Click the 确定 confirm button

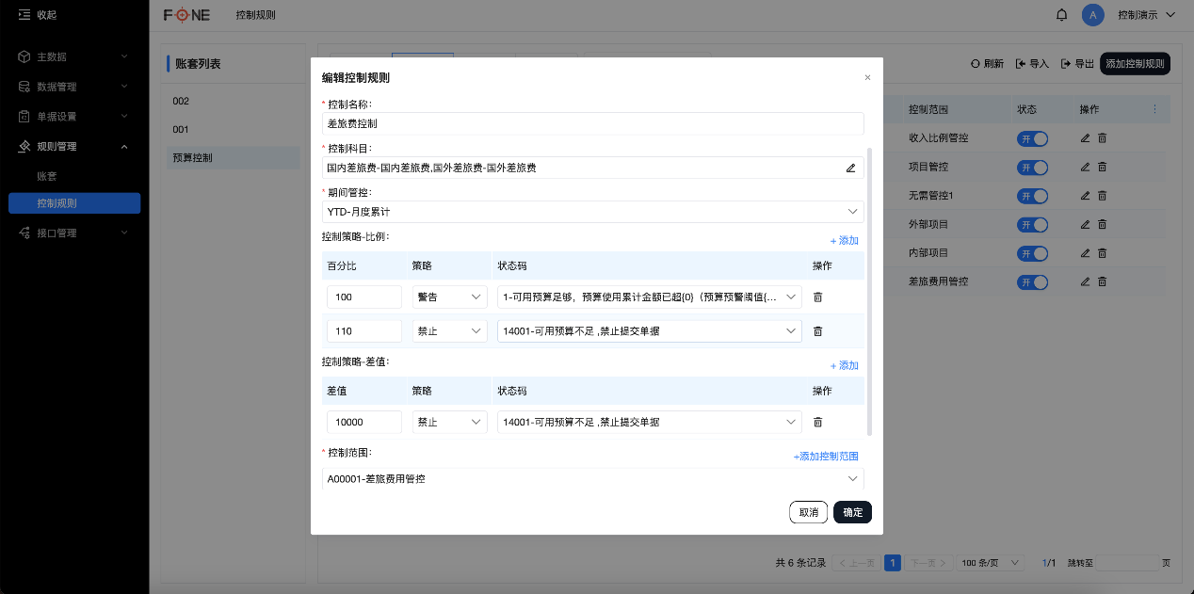tap(851, 512)
